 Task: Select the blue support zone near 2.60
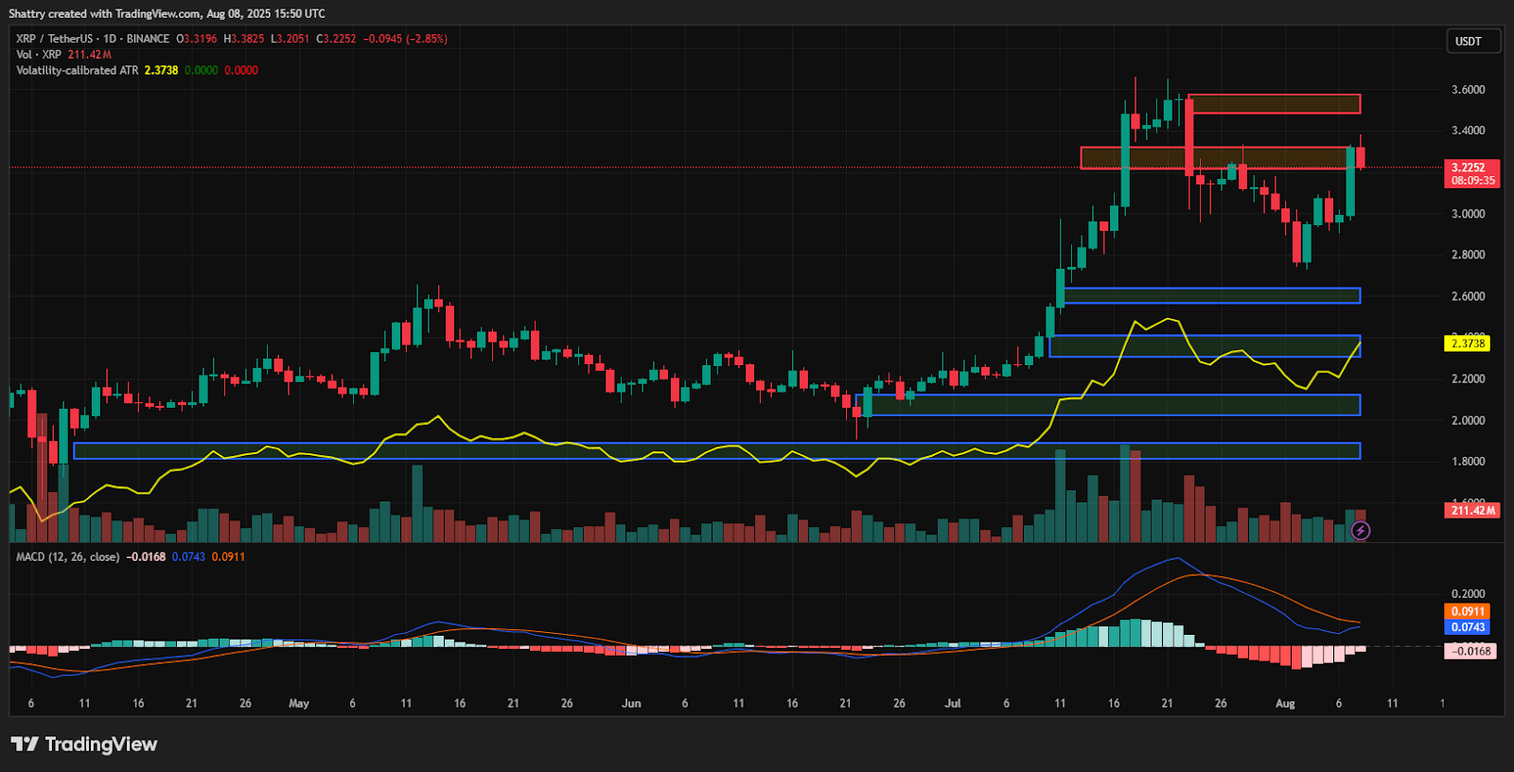click(x=1212, y=296)
